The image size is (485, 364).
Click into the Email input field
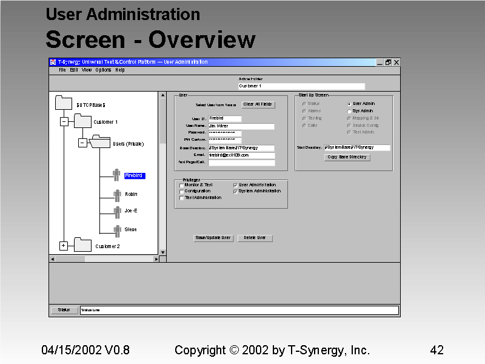pos(241,155)
